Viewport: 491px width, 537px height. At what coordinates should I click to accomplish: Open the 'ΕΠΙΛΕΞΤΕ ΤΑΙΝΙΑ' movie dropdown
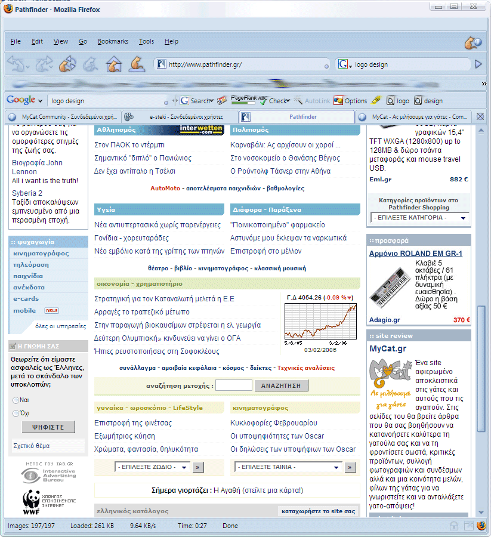coord(289,467)
